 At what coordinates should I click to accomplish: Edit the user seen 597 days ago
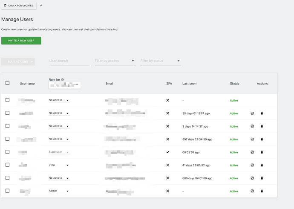tap(252, 139)
